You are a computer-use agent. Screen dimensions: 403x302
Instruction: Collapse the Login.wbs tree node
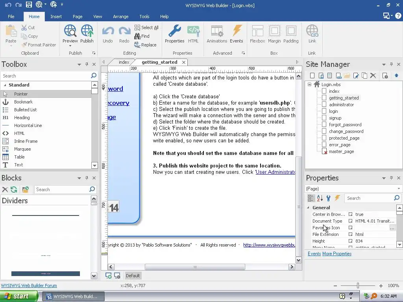tap(309, 84)
